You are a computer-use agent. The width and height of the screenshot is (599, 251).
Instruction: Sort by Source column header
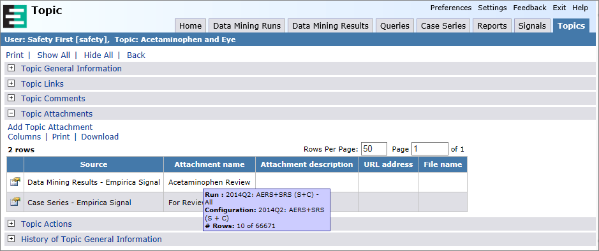click(94, 164)
